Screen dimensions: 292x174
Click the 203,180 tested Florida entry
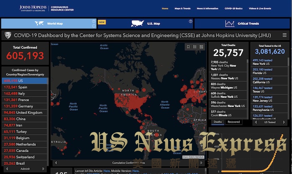pos(269,71)
